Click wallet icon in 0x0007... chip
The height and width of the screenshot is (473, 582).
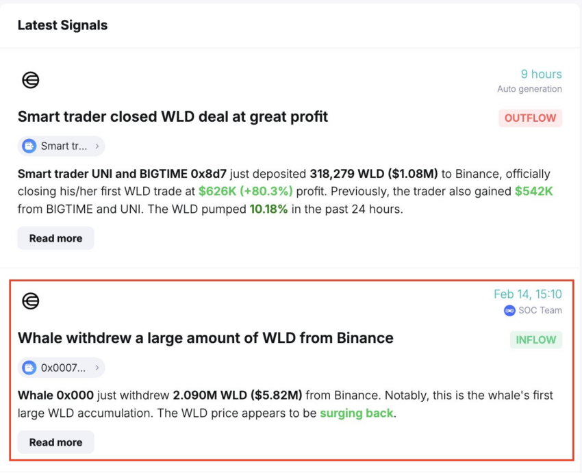[x=29, y=368]
